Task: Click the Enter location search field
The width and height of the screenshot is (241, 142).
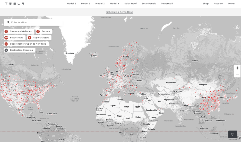Action: coord(33,22)
